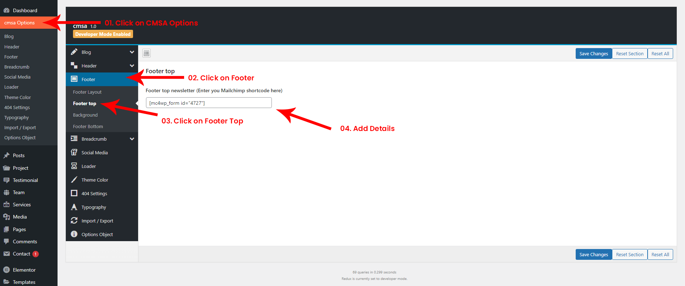This screenshot has height=286, width=685.
Task: Focus the Mailchimp shortcode input field
Action: click(209, 103)
